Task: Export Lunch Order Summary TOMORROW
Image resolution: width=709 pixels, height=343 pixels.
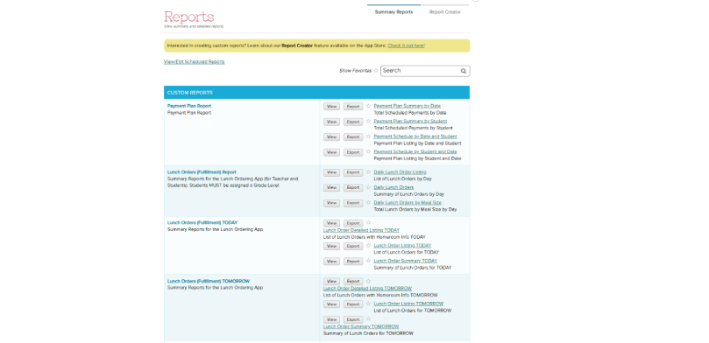Action: 353,319
